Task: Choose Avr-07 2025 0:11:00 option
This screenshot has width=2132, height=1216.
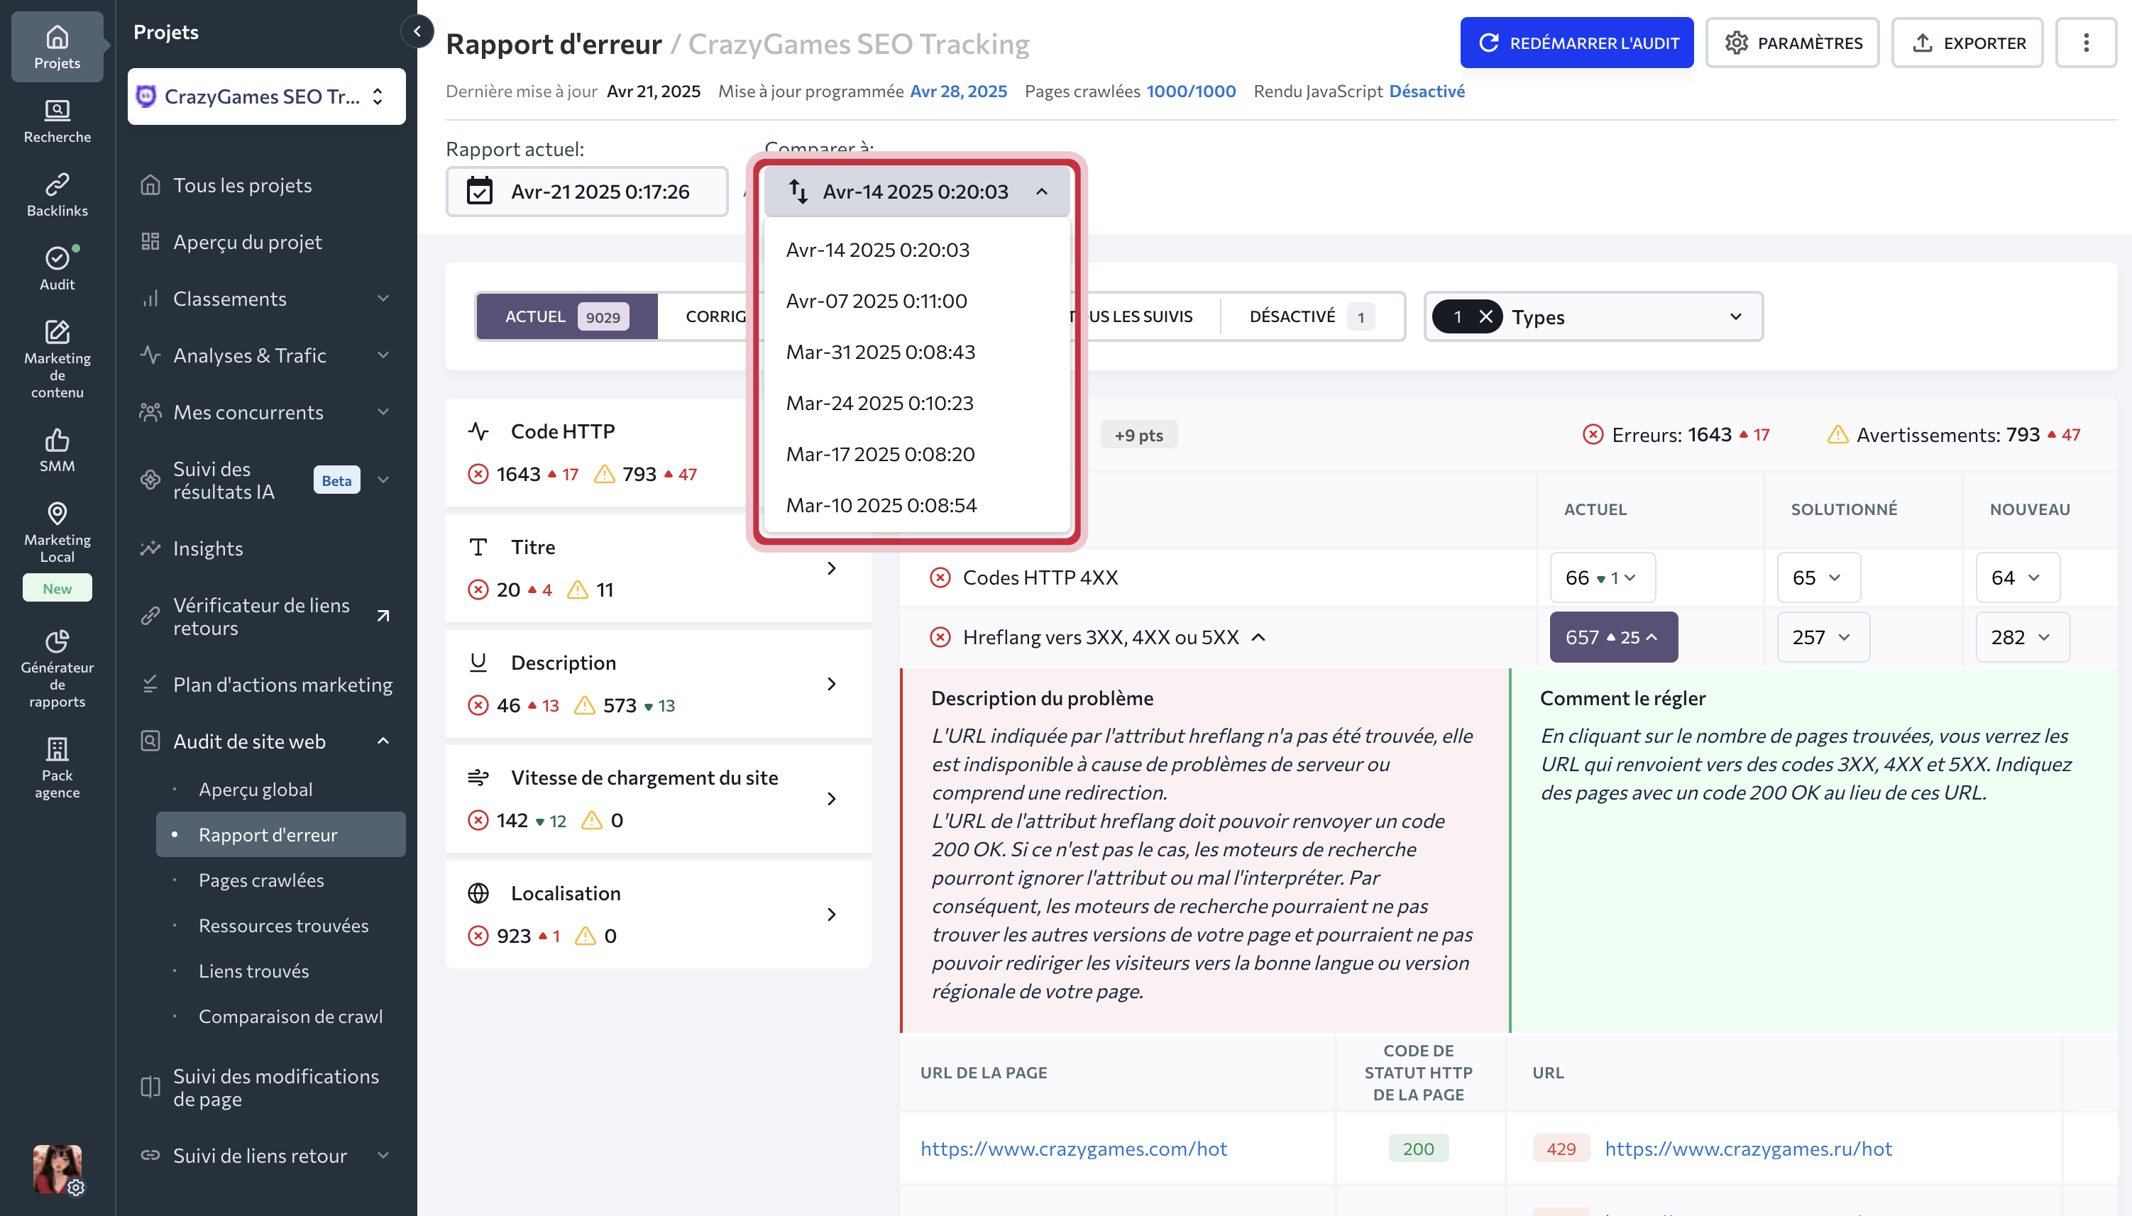Action: 917,301
